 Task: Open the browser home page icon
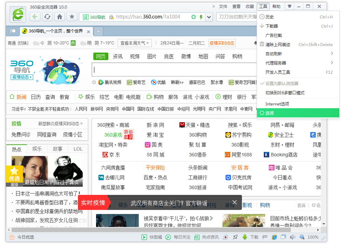click(59, 16)
